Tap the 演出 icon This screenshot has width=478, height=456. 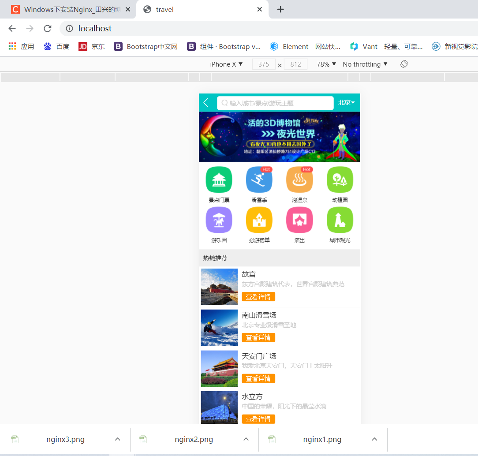[299, 220]
